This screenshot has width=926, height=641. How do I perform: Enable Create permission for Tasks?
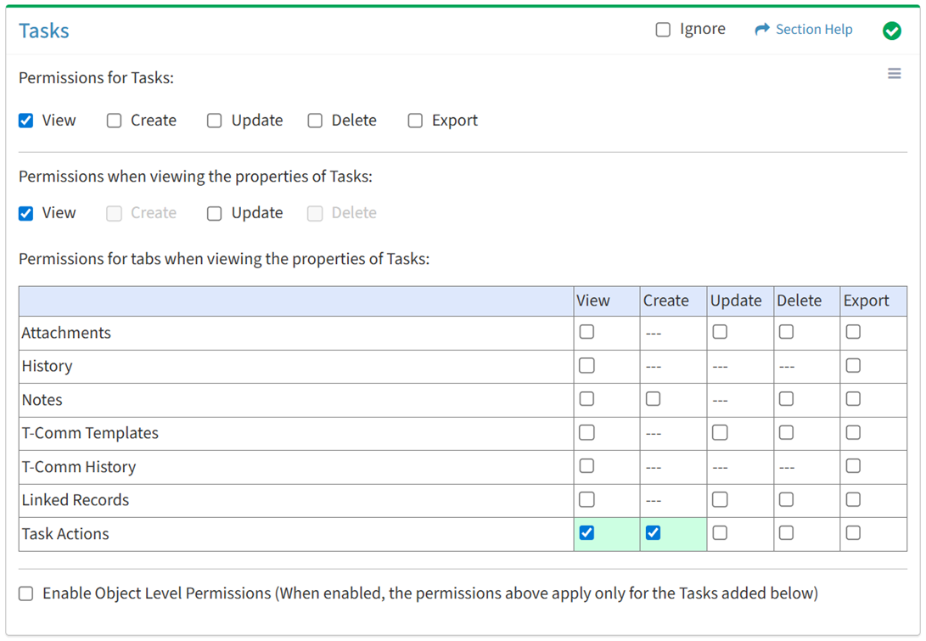pos(115,121)
